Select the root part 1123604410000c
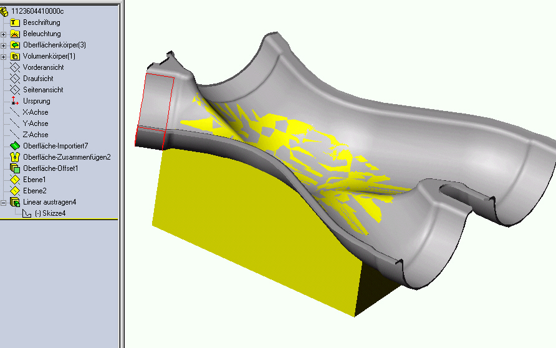This screenshot has width=556, height=348. [37, 11]
